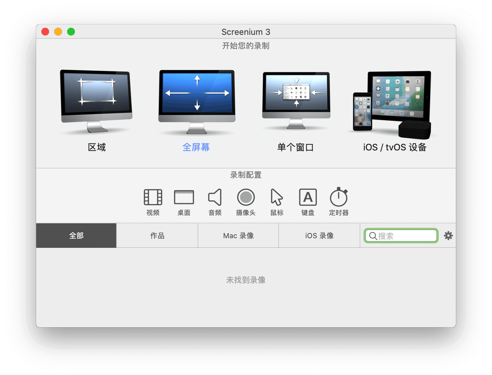Viewport: 492px width, 375px height.
Task: Open the gear settings menu beside search
Action: pyautogui.click(x=448, y=236)
